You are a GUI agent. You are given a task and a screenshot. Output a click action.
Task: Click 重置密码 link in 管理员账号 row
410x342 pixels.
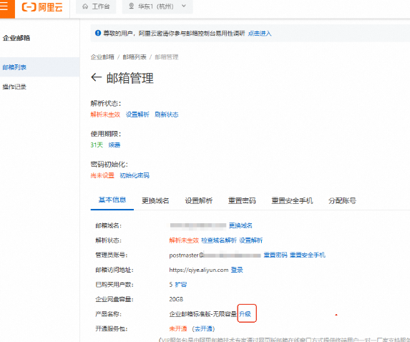tap(275, 255)
